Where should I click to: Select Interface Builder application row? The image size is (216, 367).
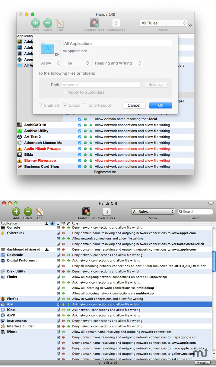point(106,326)
